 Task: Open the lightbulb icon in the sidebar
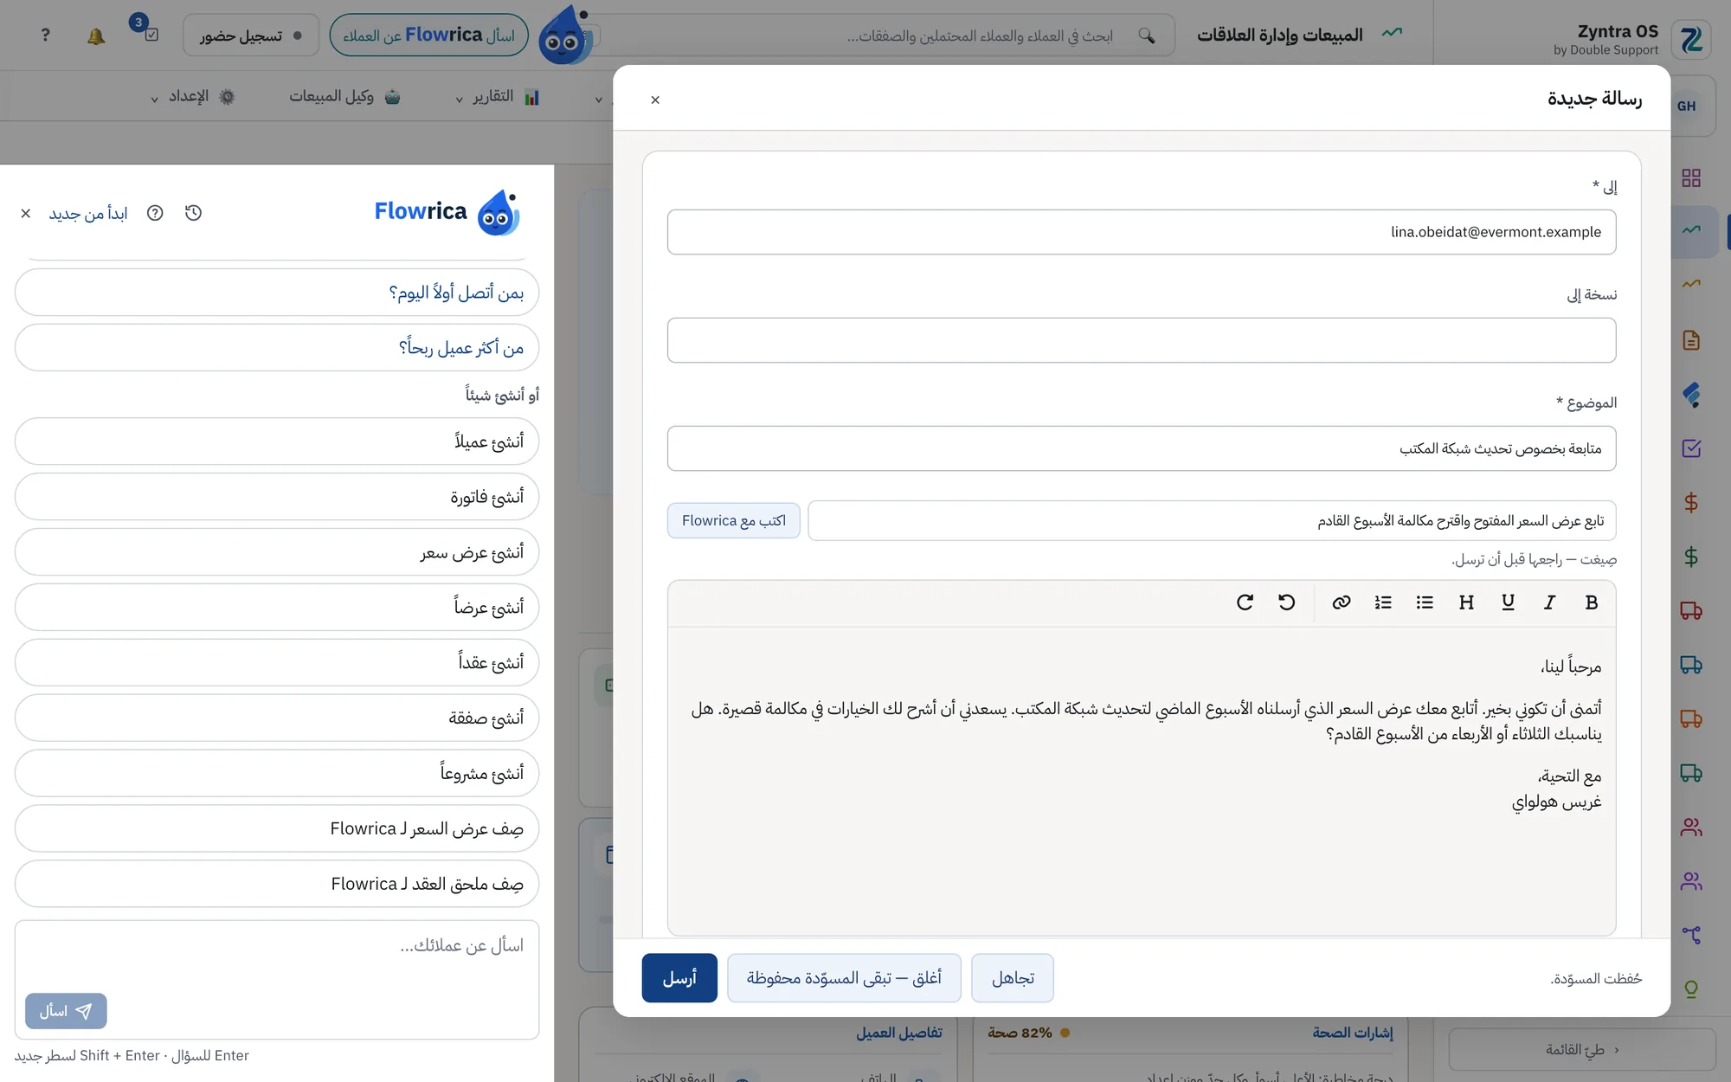click(x=1691, y=989)
